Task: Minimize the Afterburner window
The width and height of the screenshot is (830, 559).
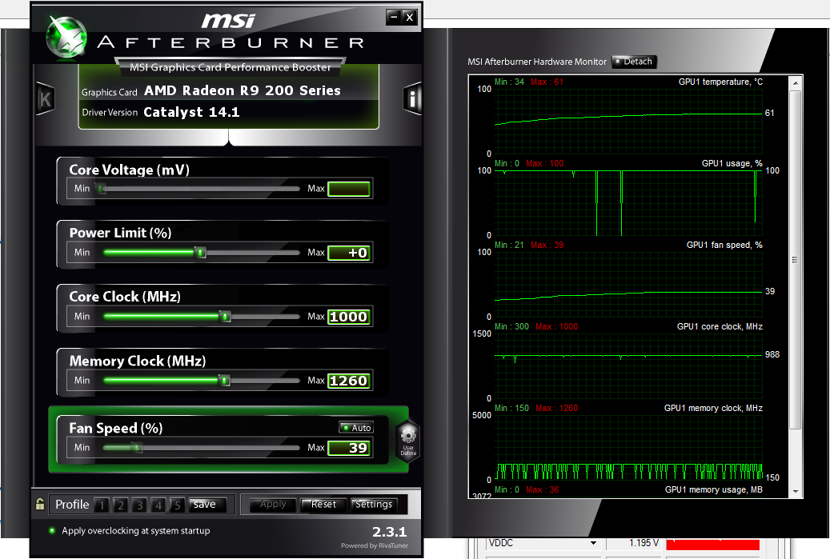Action: 393,18
